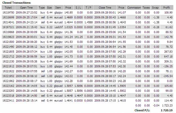Select ticket number 19221922
The width and height of the screenshot is (176, 113).
(8, 71)
